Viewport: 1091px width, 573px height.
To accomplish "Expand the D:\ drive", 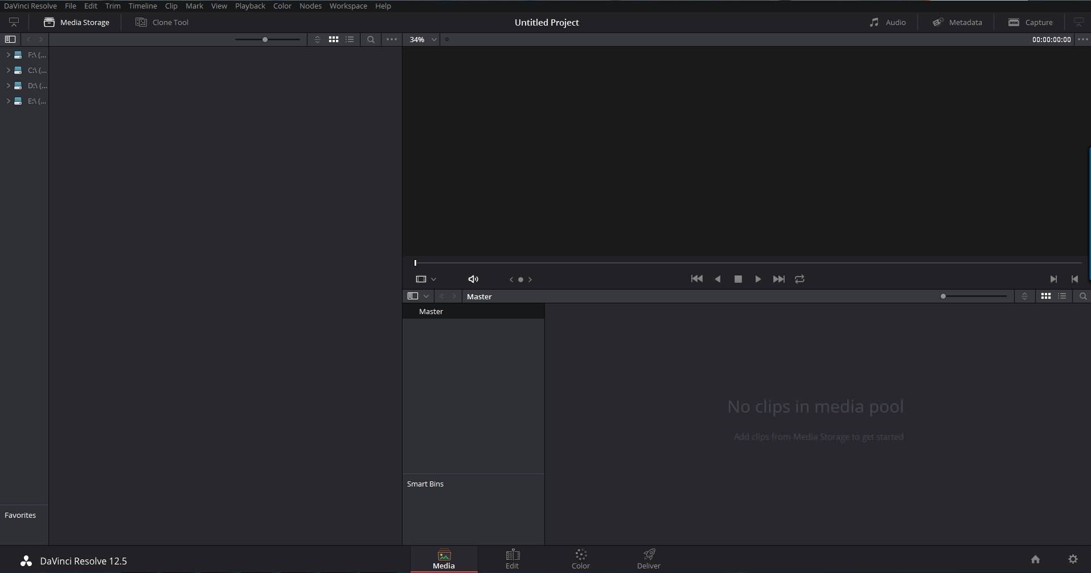I will coord(8,85).
